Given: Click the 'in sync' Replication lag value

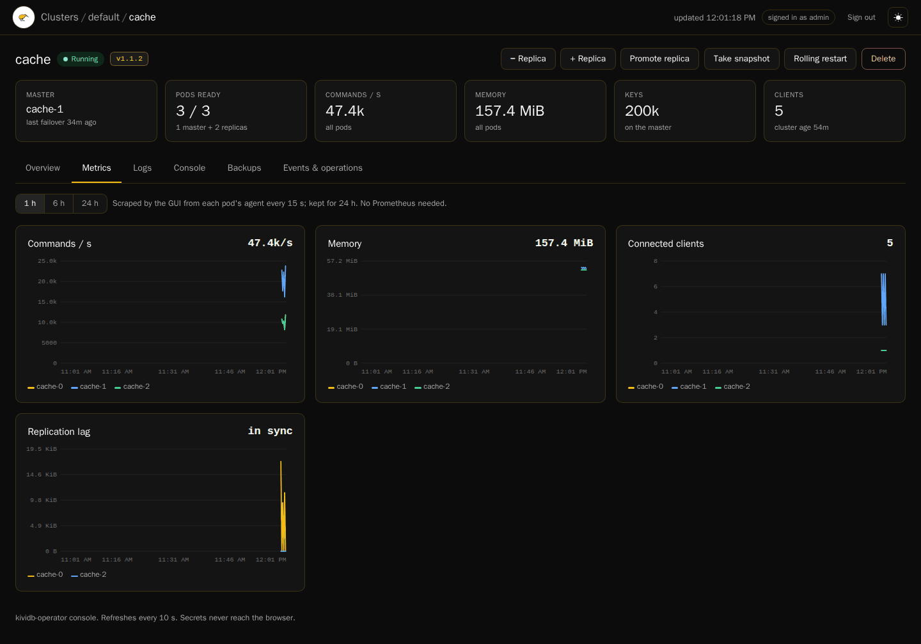Looking at the screenshot, I should tap(270, 431).
